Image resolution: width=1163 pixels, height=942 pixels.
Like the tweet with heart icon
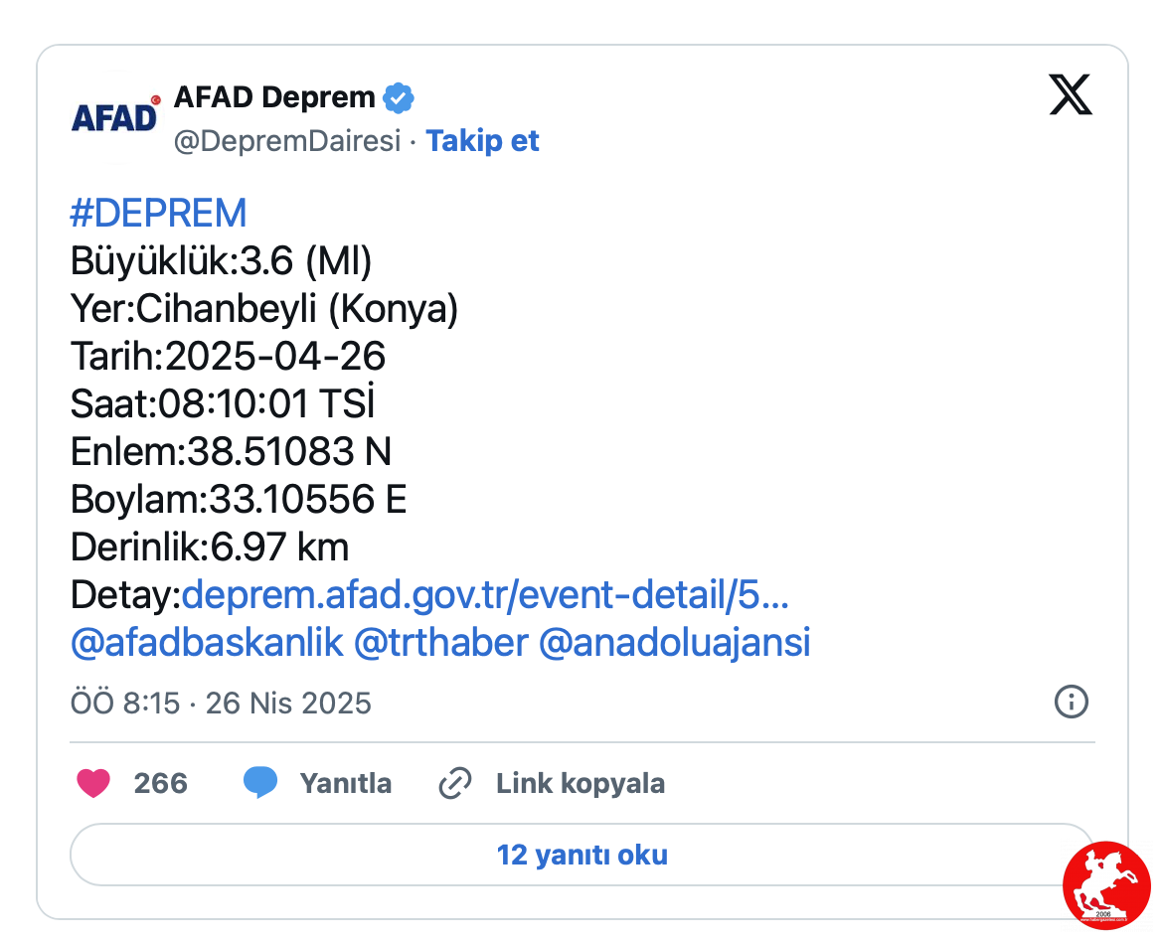93,783
